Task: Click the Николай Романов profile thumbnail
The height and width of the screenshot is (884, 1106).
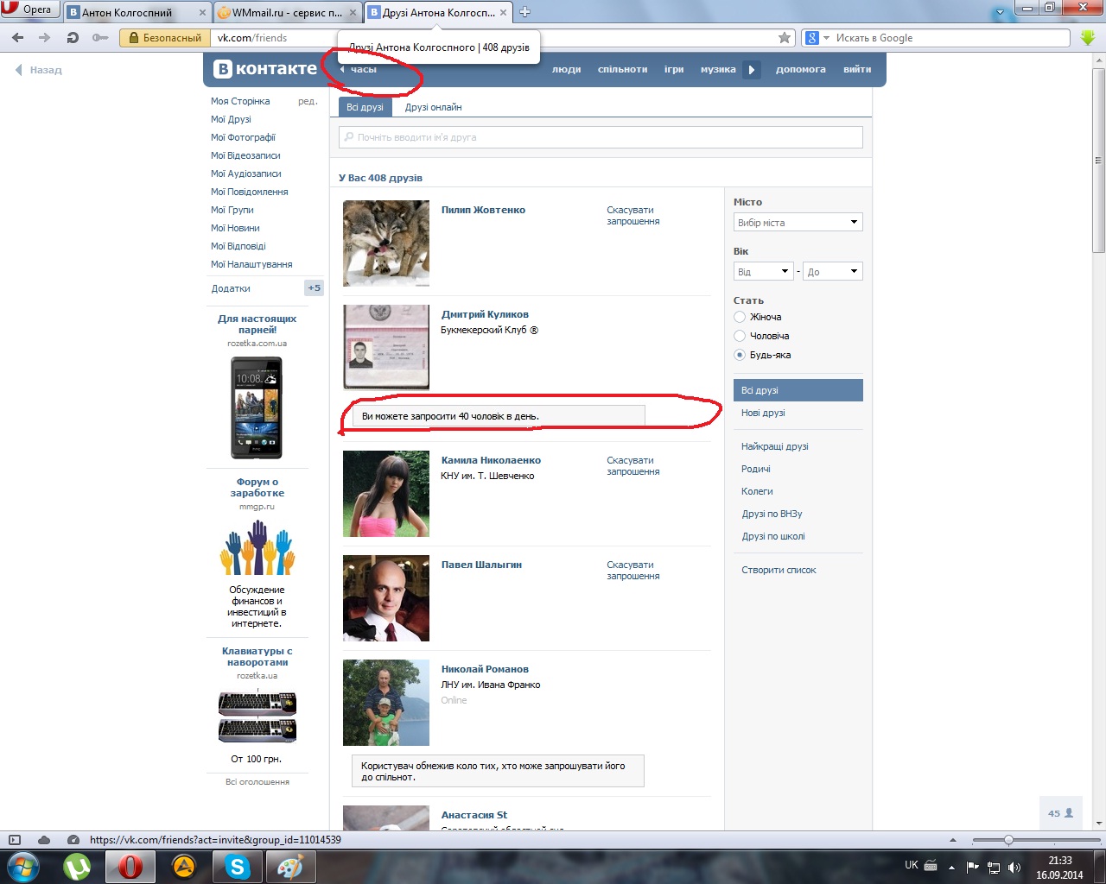Action: 386,703
